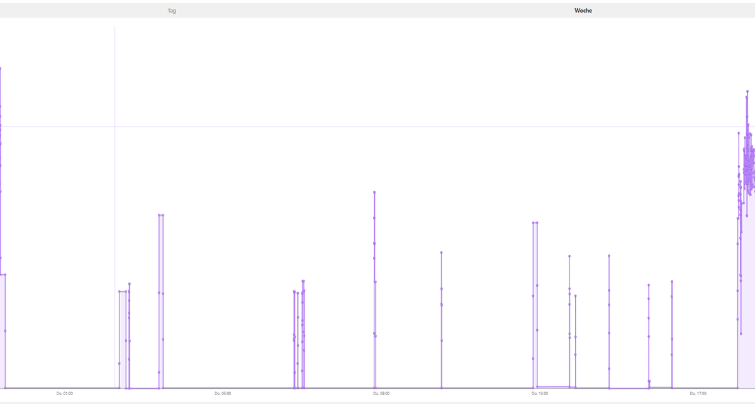Click the Do. 05:00 axis label
The image size is (755, 404).
click(223, 394)
